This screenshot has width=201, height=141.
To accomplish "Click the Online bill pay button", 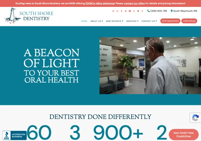I will pyautogui.click(x=189, y=21).
